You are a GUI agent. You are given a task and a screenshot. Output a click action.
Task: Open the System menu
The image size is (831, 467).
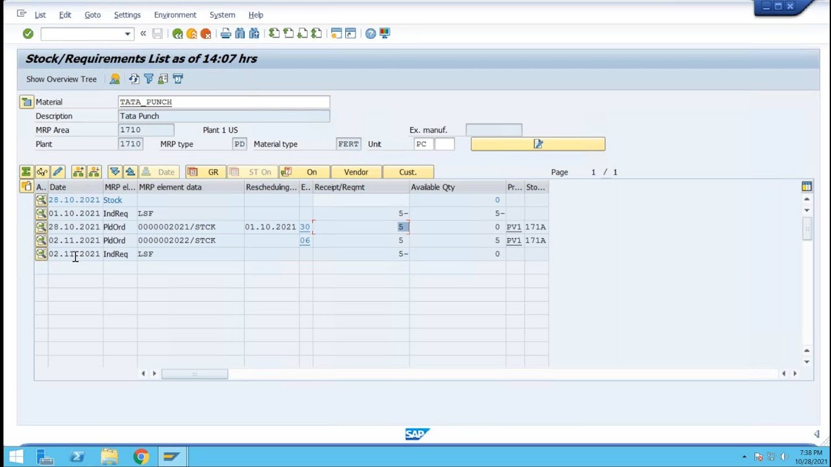pos(223,15)
